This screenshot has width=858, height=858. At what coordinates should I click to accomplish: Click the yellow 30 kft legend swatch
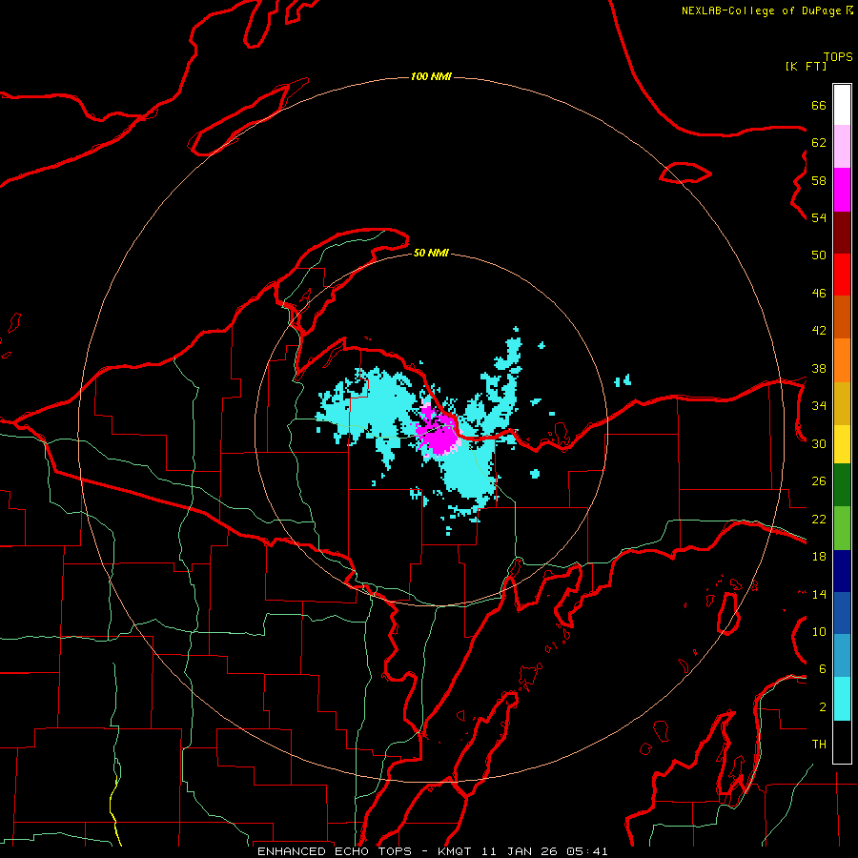(x=842, y=445)
